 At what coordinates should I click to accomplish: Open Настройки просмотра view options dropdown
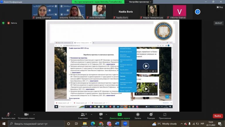tap(140, 2)
